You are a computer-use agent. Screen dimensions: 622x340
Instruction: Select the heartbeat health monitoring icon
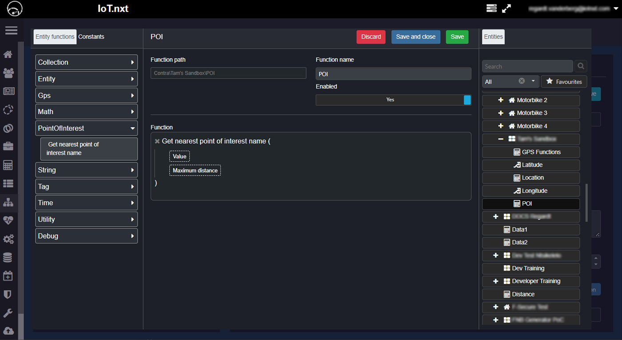tap(8, 220)
